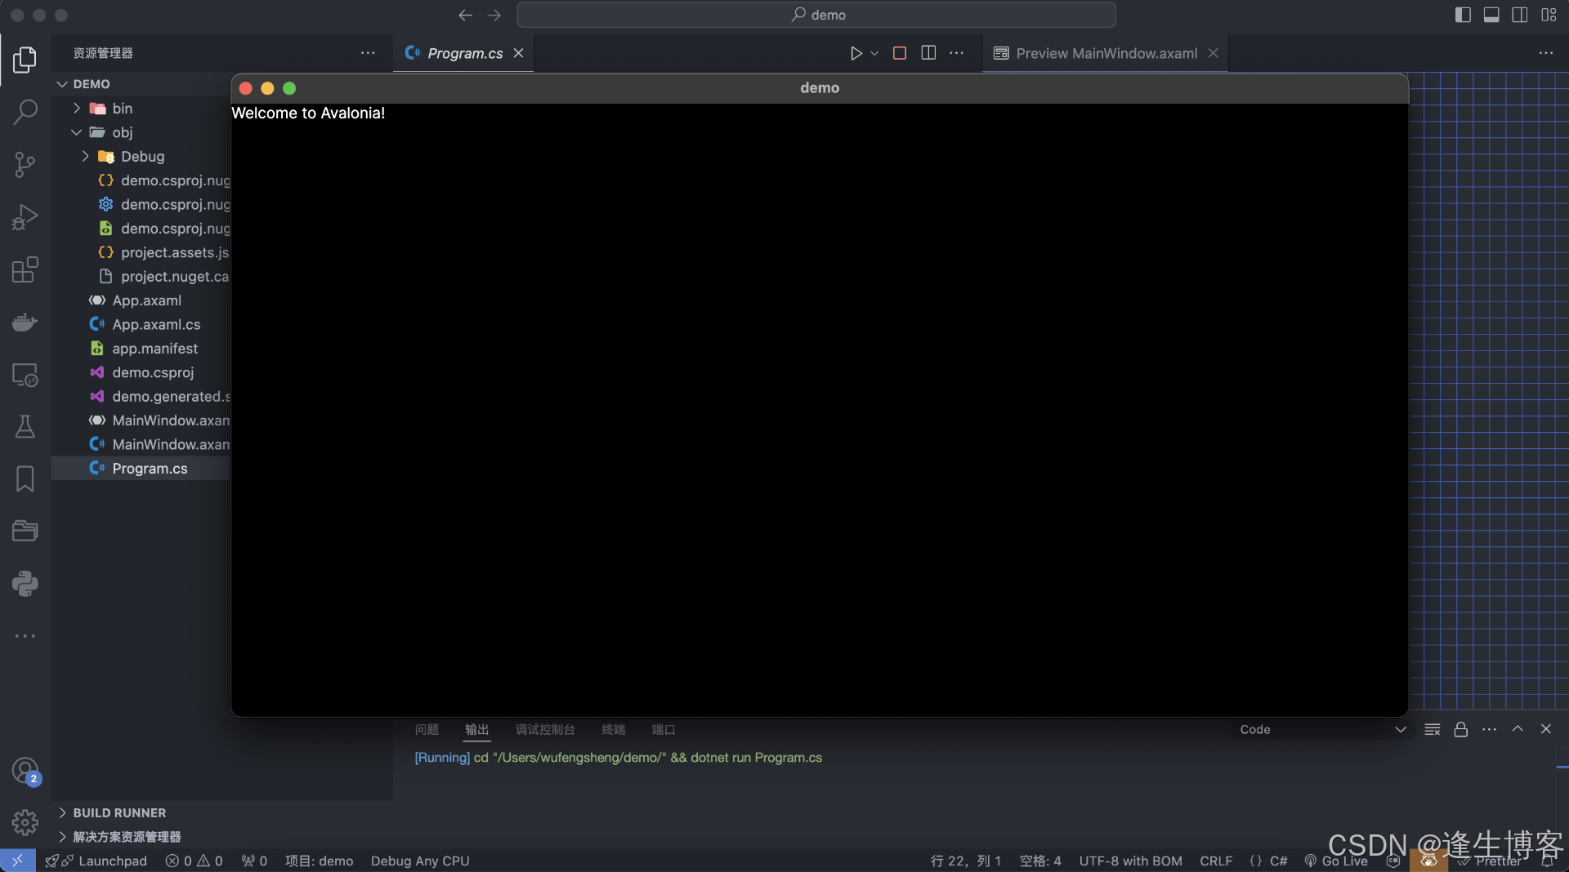Screen dimensions: 1569x872
Task: Click the 项目: demo status item
Action: coord(319,861)
